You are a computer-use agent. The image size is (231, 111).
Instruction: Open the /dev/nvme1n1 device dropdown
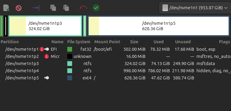coord(195,8)
